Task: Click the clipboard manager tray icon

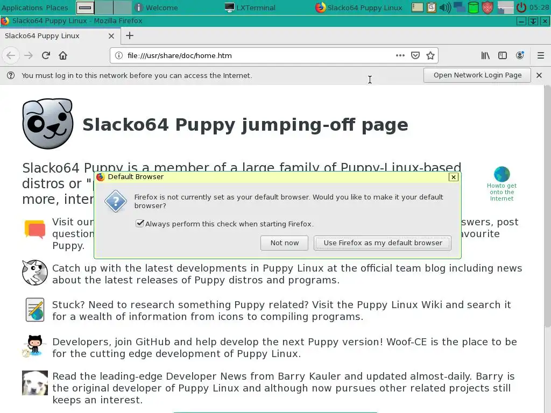Action: (431, 8)
